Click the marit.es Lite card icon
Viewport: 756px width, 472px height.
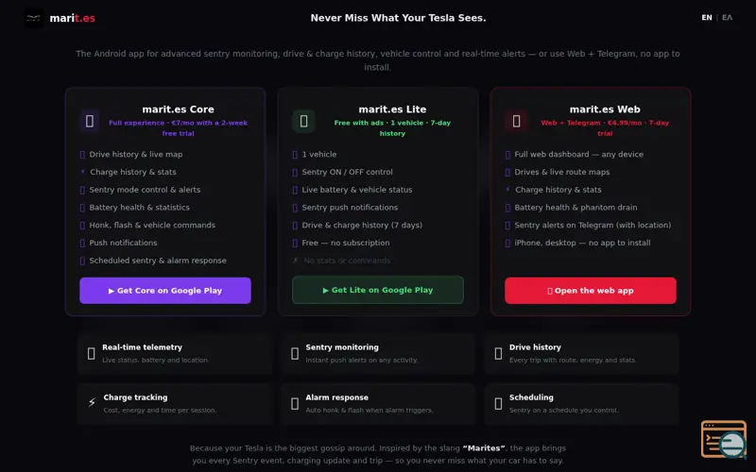pos(303,121)
